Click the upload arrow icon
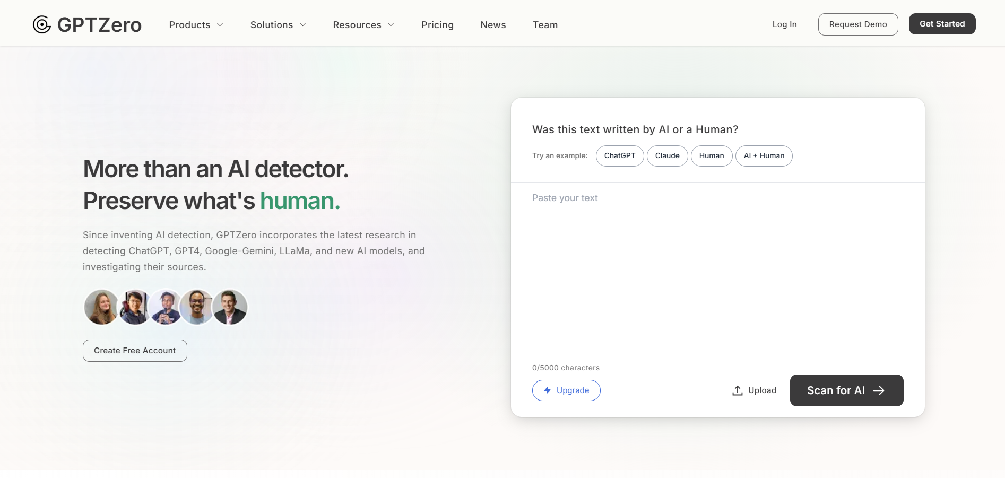The height and width of the screenshot is (478, 1005). click(737, 390)
